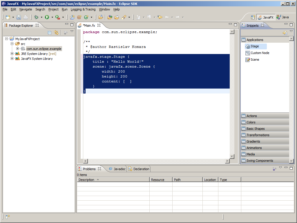
Task: Select the Scene snippet
Action: point(255,60)
